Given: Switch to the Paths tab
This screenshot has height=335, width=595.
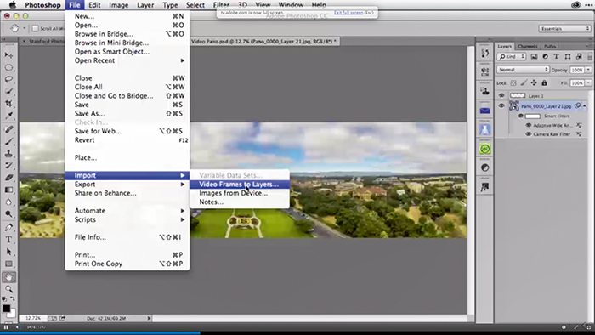Looking at the screenshot, I should [x=550, y=46].
